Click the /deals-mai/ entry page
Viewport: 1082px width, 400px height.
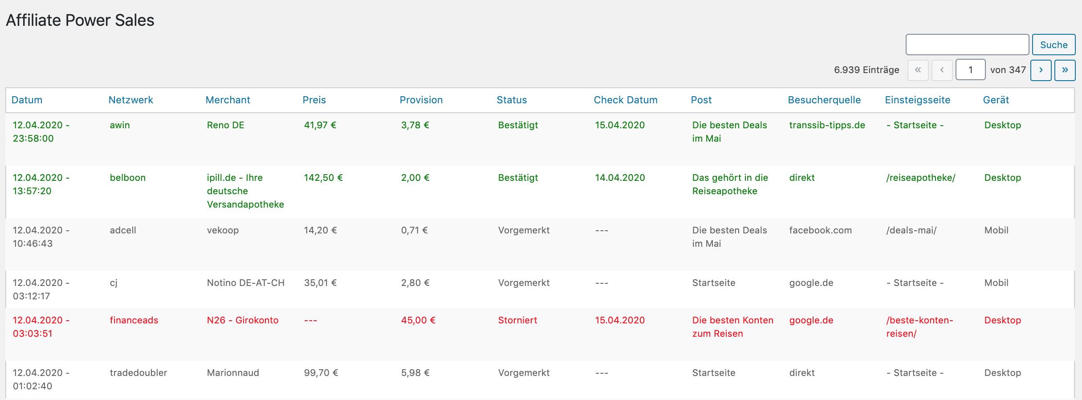click(x=911, y=230)
